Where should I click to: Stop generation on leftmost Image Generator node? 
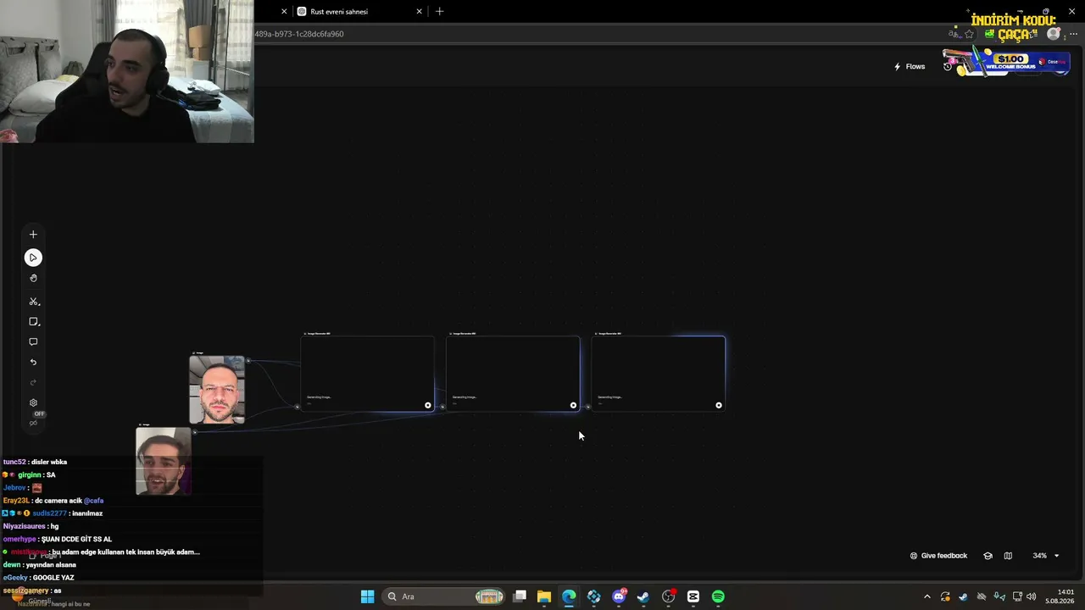click(428, 406)
